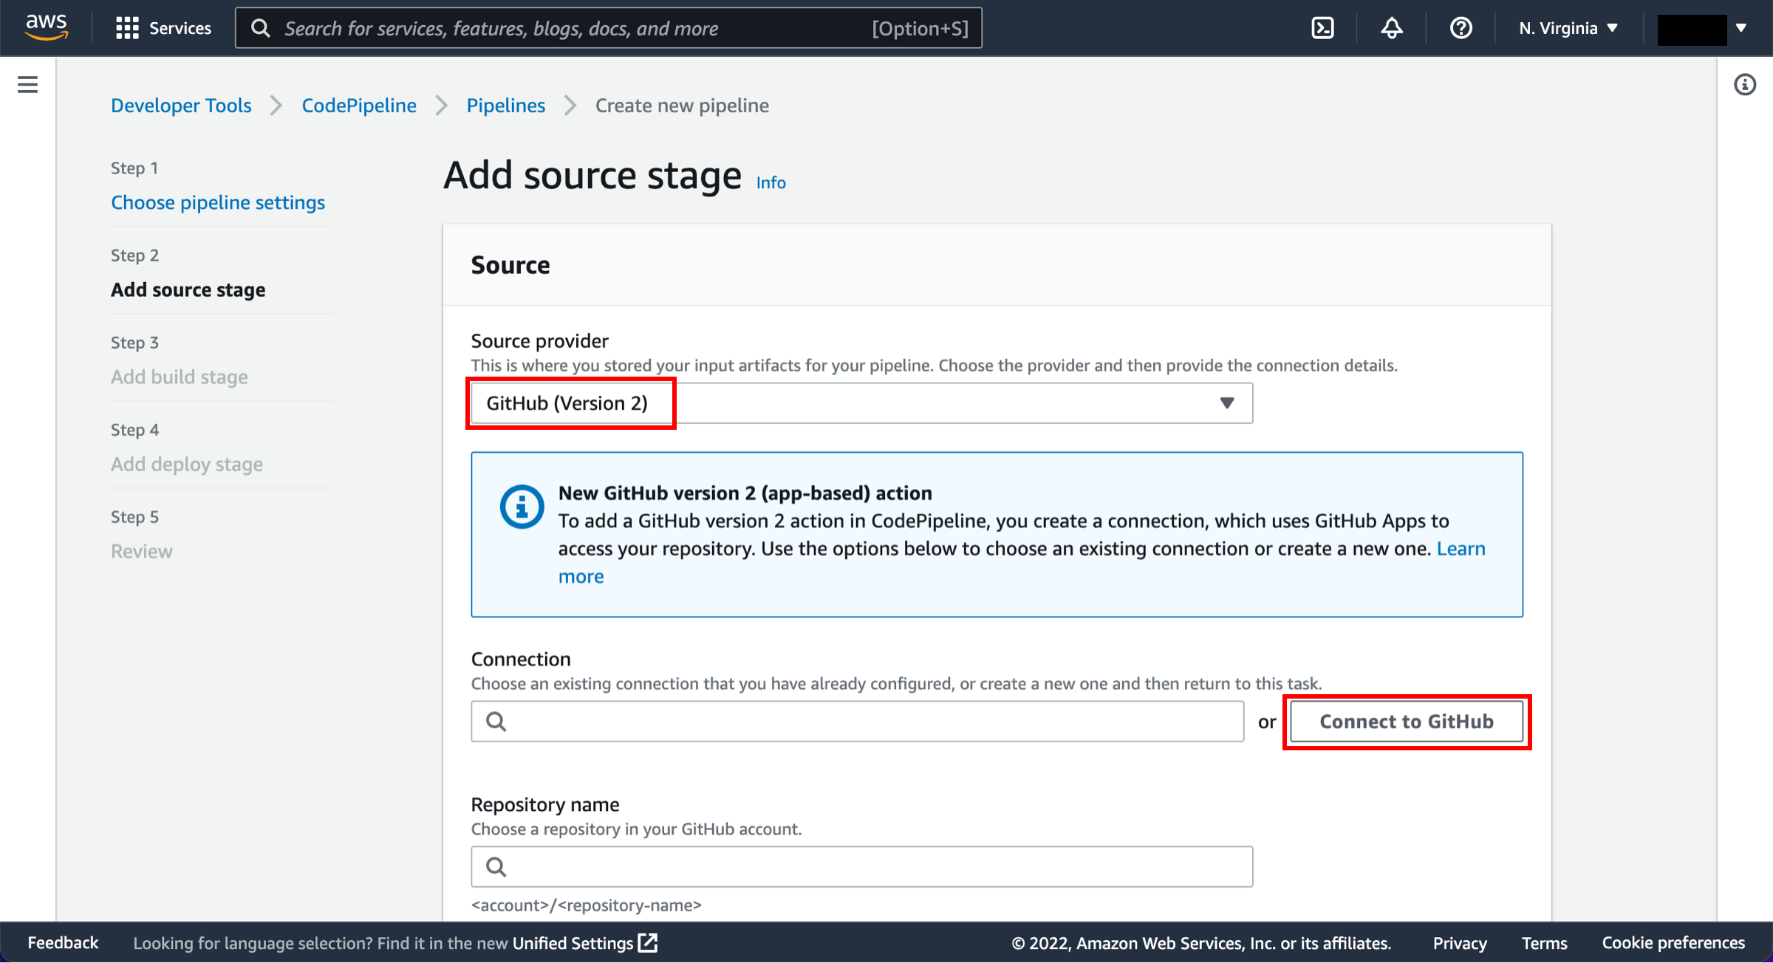Screen dimensions: 1773x963
Task: Open Cookie preferences in footer
Action: click(x=1673, y=943)
